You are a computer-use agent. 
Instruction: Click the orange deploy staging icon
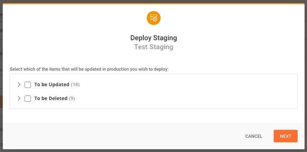pyautogui.click(x=154, y=18)
